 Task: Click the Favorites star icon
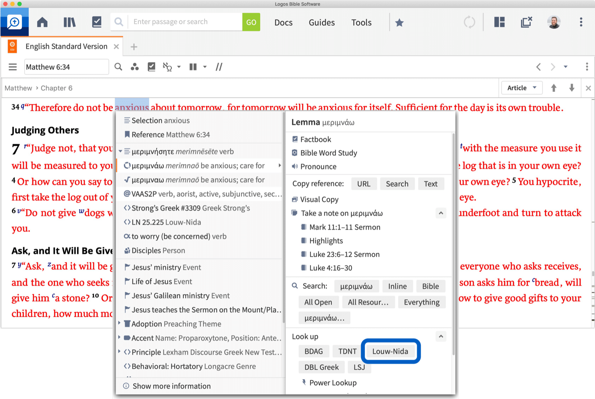399,23
